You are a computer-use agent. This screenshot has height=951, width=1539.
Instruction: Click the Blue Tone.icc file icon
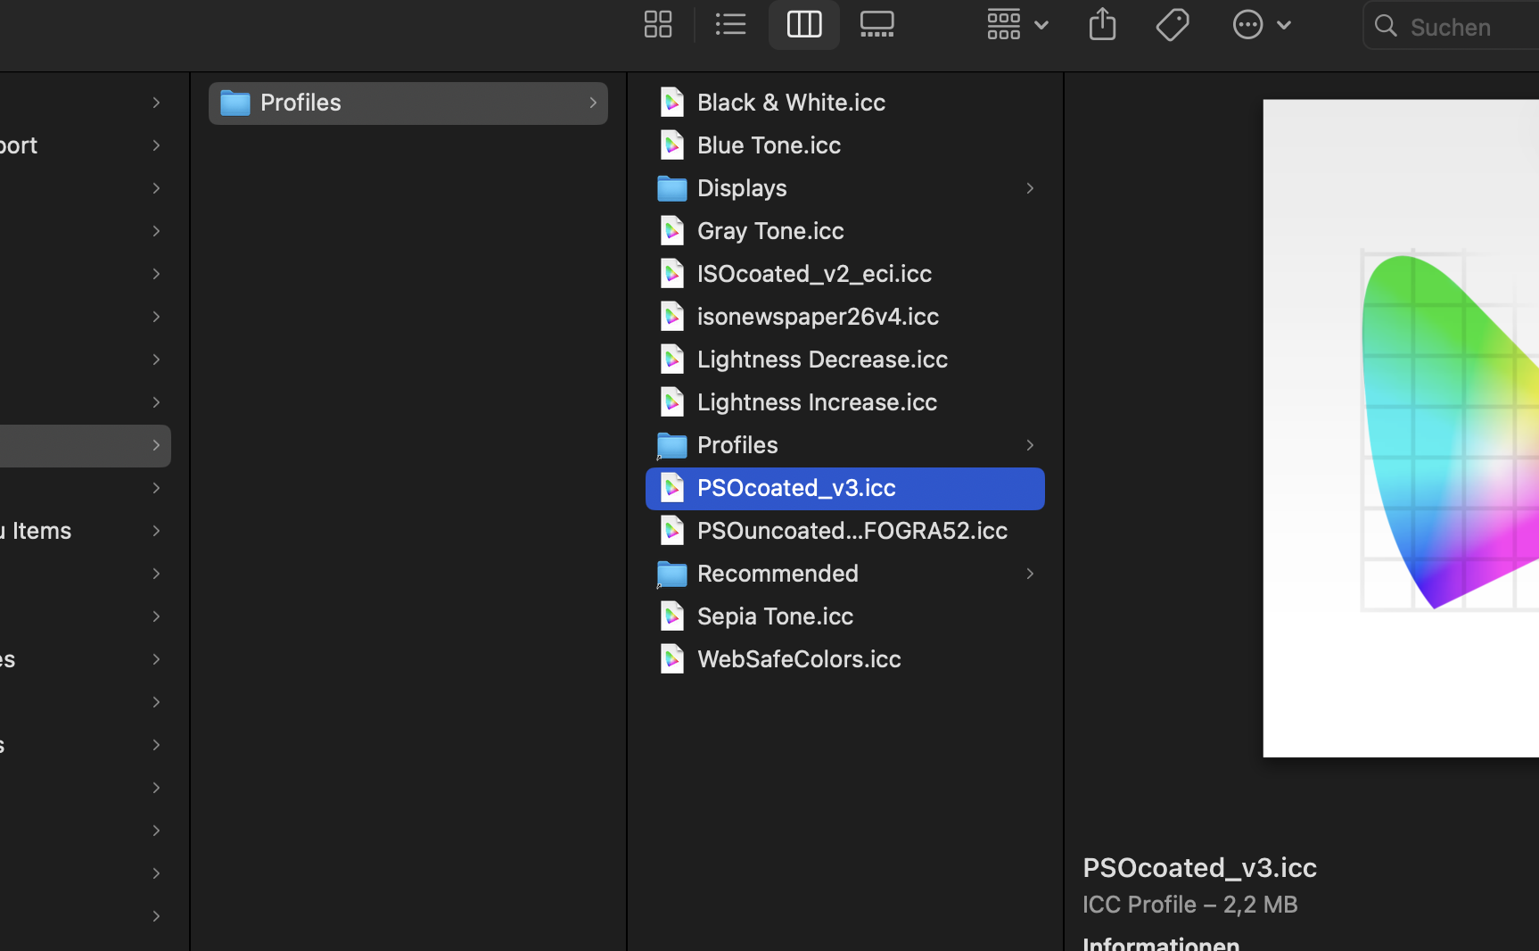tap(671, 145)
